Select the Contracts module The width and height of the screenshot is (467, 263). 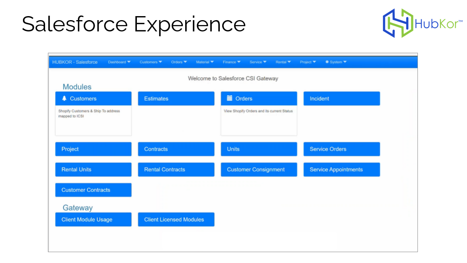pyautogui.click(x=176, y=149)
